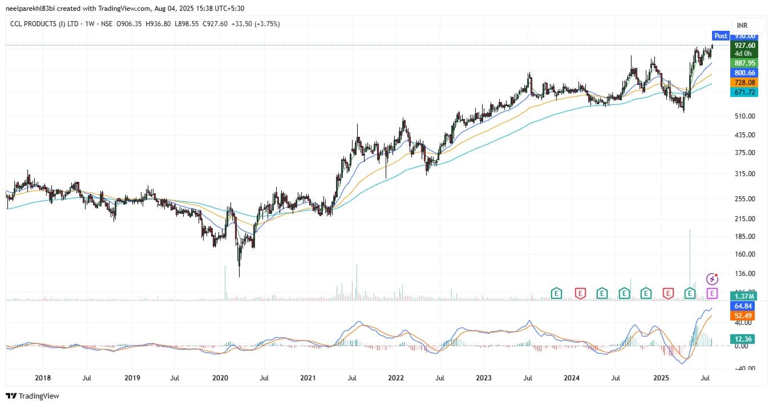Screen dimensions: 773x406
Task: Open the red earnings marker in early 2025
Action: 668,293
